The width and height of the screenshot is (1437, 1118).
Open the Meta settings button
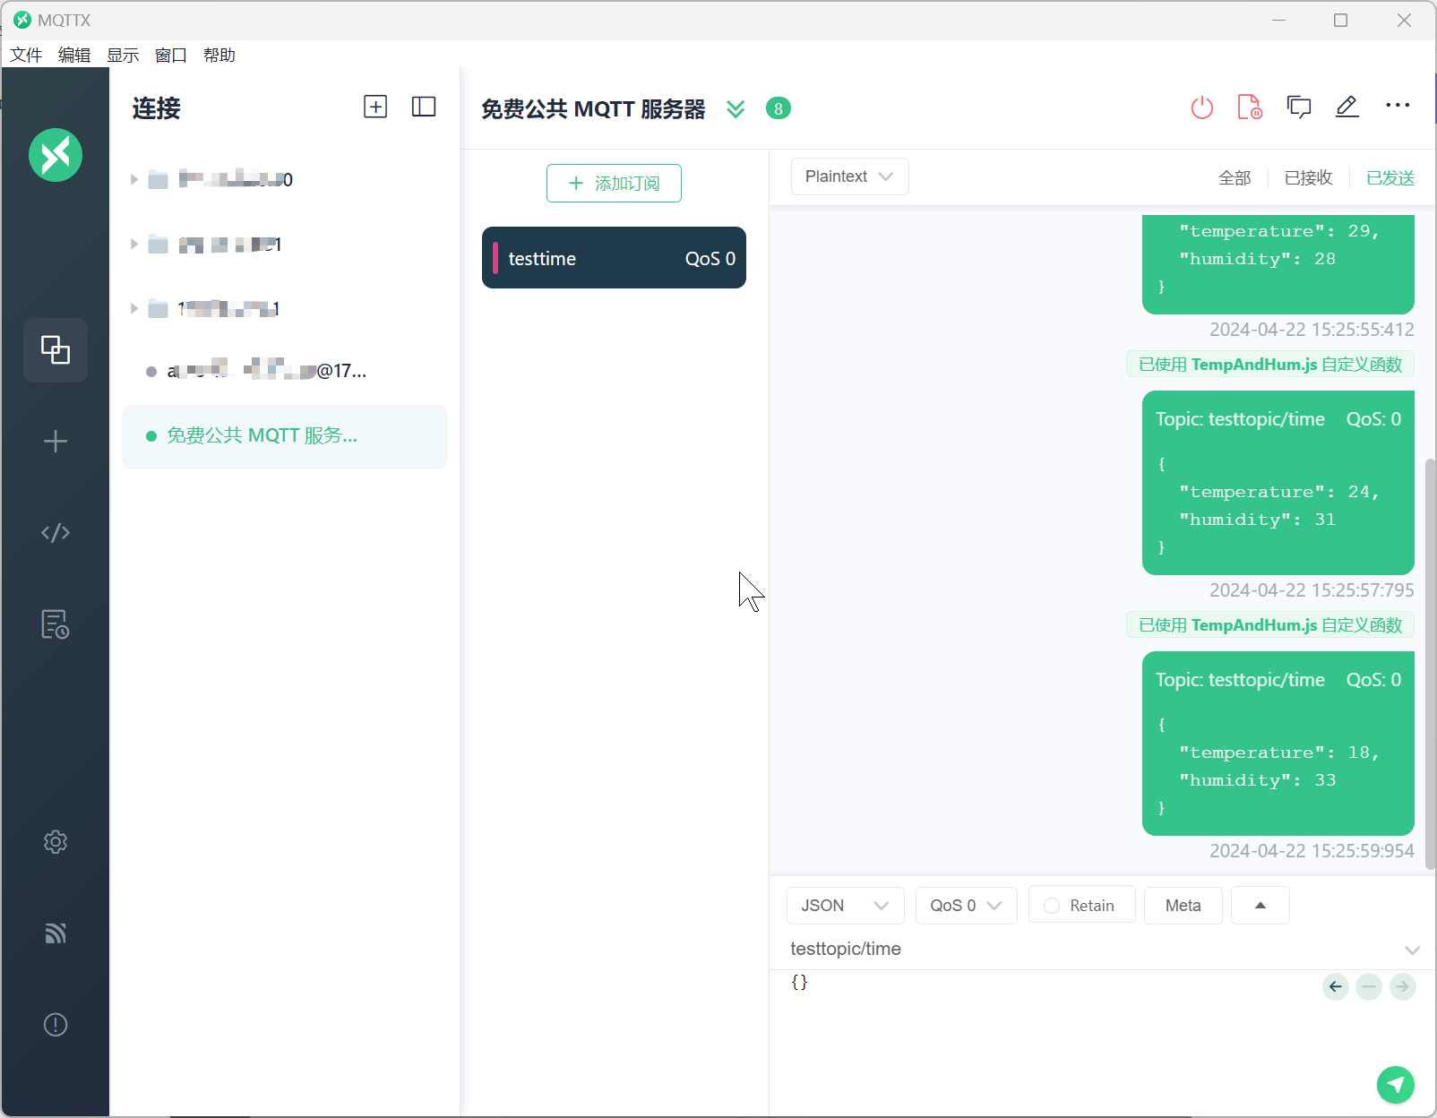[1183, 906]
